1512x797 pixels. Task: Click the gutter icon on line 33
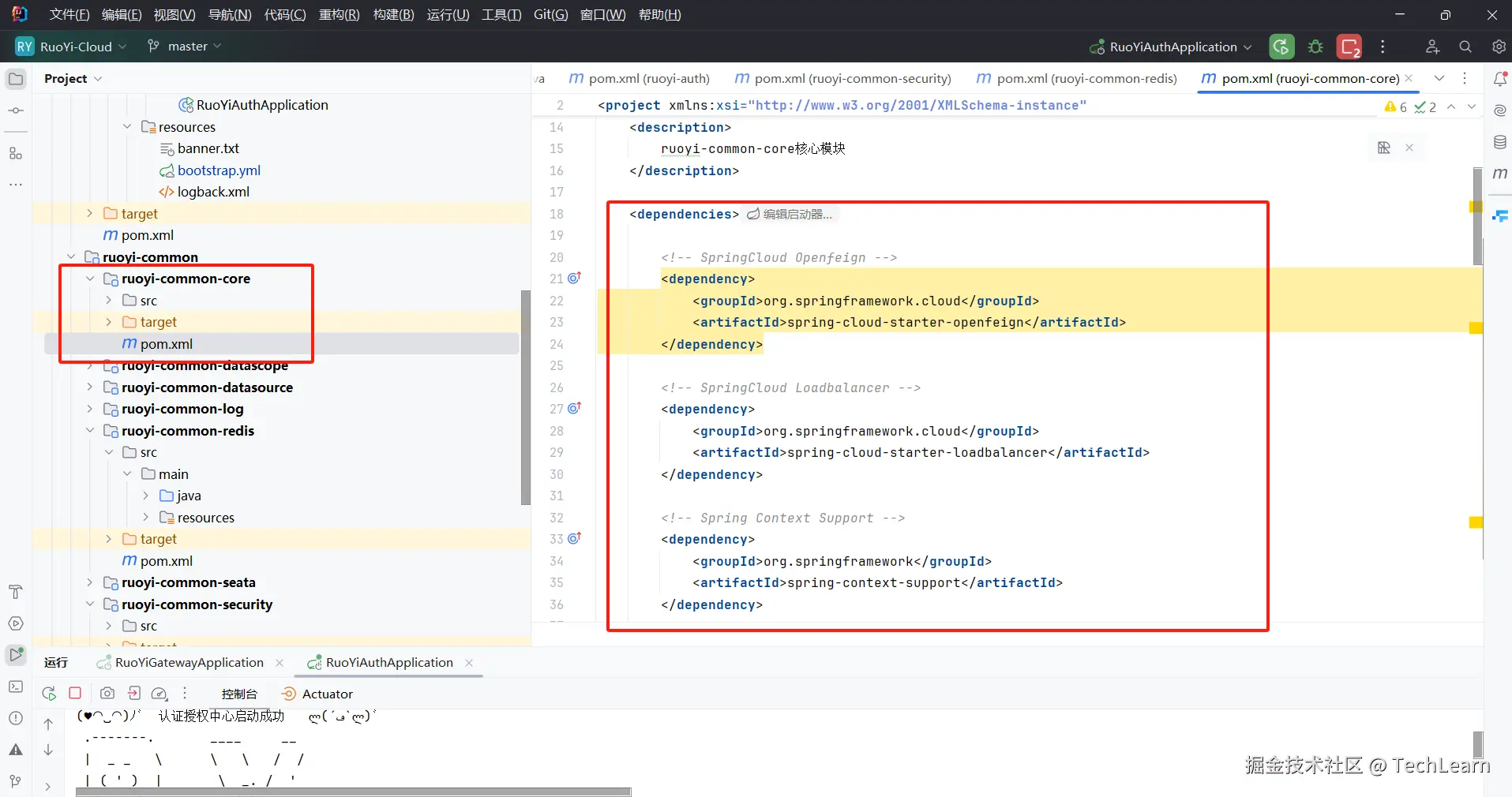pos(574,538)
